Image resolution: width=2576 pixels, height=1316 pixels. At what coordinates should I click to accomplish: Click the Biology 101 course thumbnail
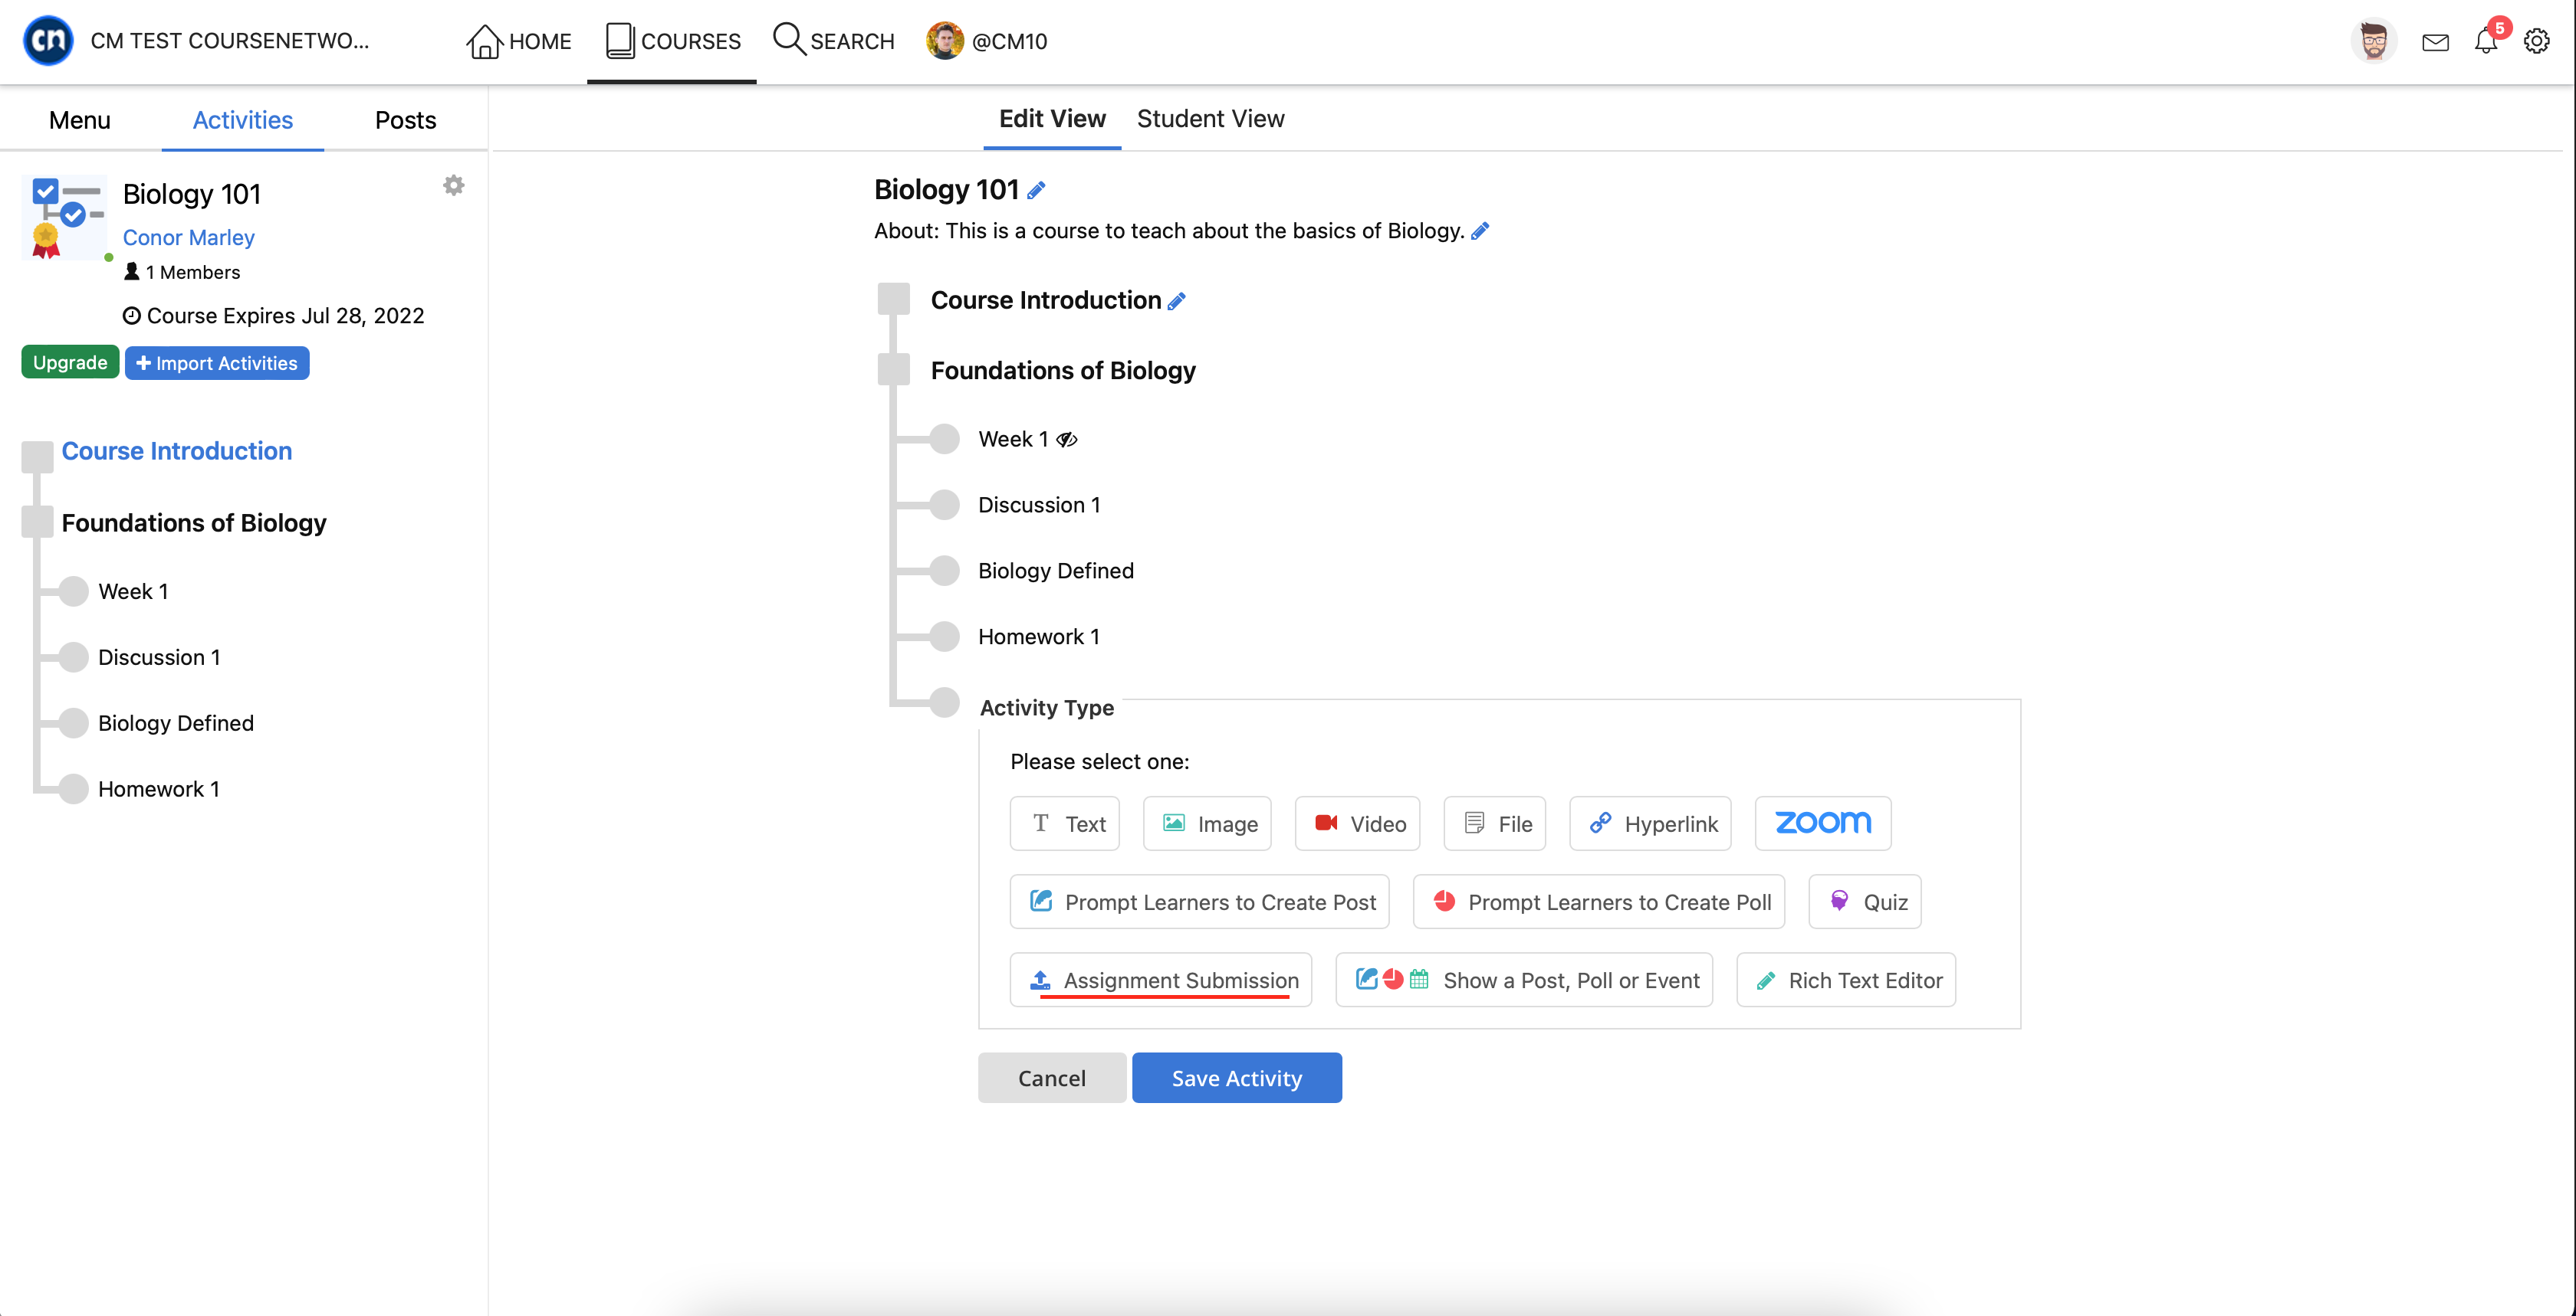pyautogui.click(x=64, y=218)
